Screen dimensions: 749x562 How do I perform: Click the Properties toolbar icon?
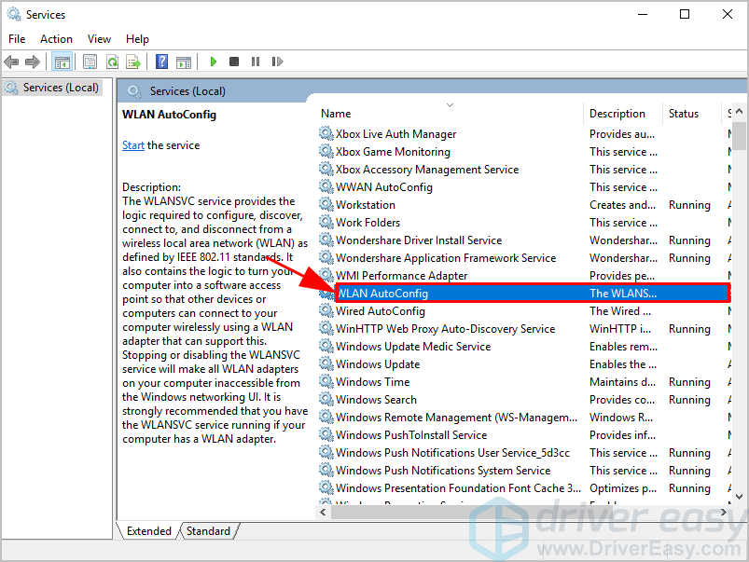(x=90, y=62)
